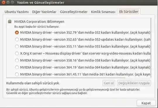
Task: Click the NVIDIA Corporation device card icon
Action: tap(10, 21)
